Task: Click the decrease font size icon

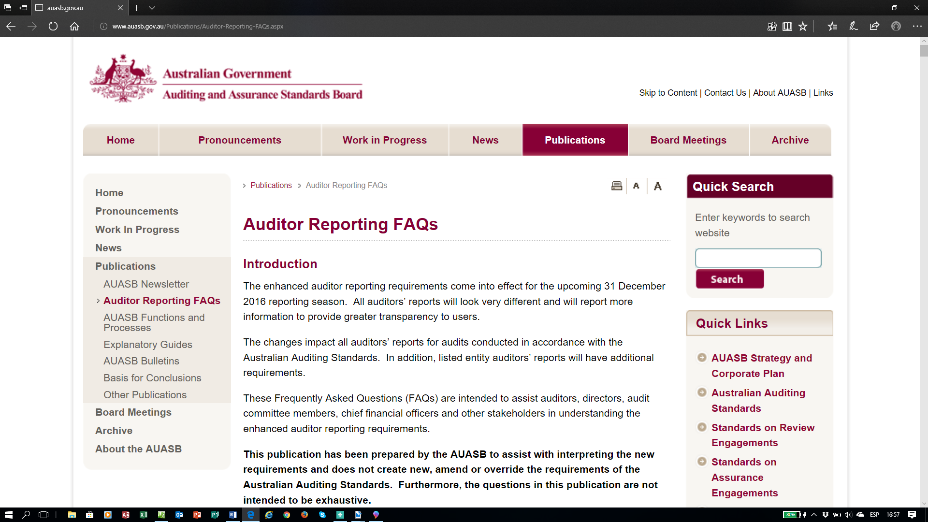Action: 636,186
